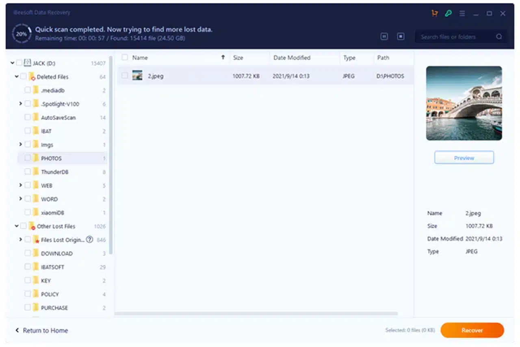520x347 pixels.
Task: Toggle the select-all checkbox in header
Action: (x=125, y=58)
